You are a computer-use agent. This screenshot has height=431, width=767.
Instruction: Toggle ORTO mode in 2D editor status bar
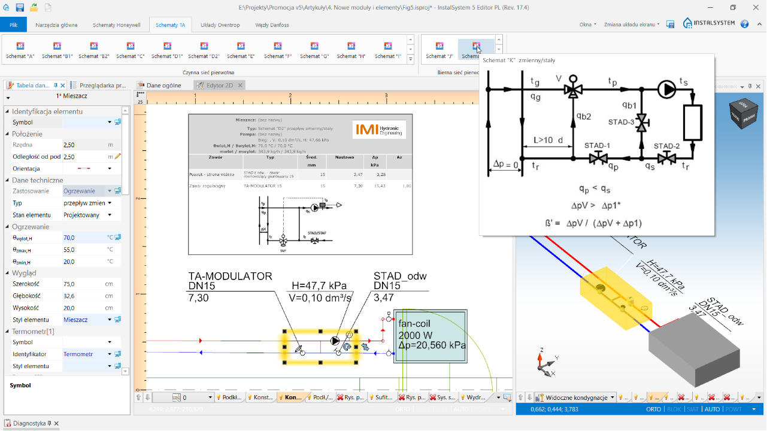coord(403,409)
